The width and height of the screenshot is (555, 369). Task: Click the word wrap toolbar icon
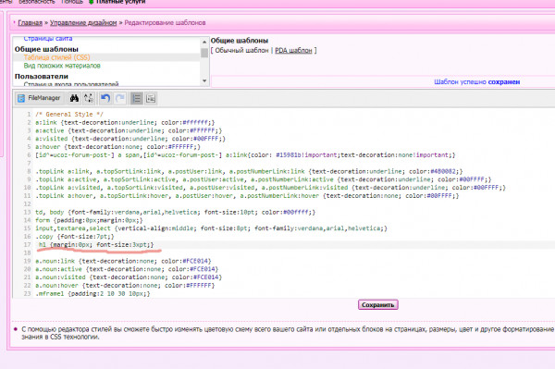coord(151,98)
